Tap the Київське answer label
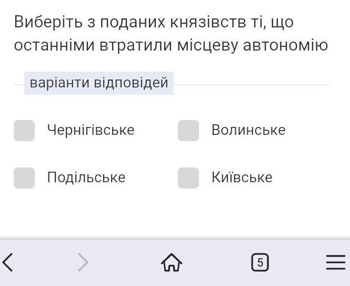The height and width of the screenshot is (286, 350). point(242,177)
